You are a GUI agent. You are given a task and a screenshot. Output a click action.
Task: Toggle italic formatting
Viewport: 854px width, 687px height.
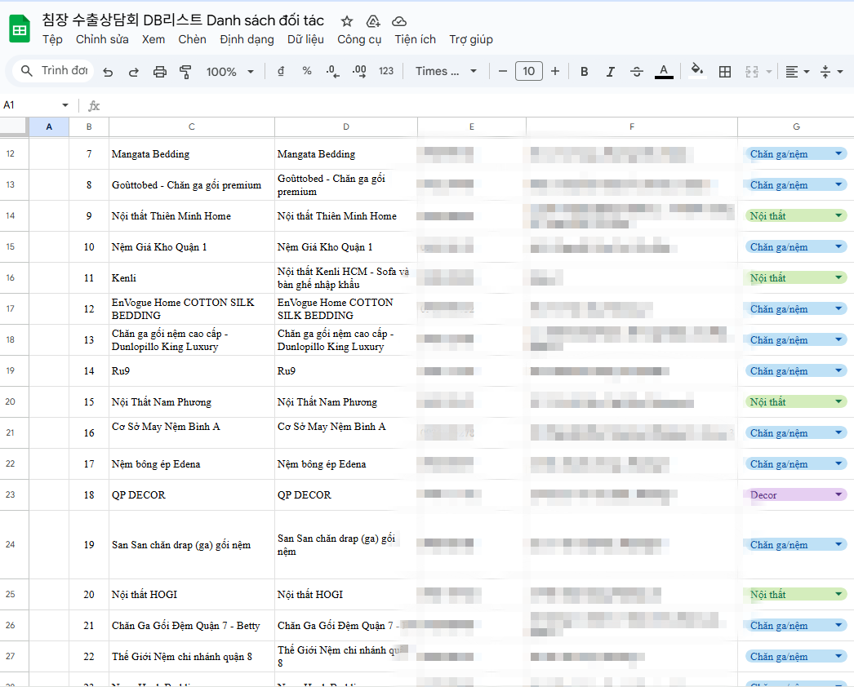(610, 72)
